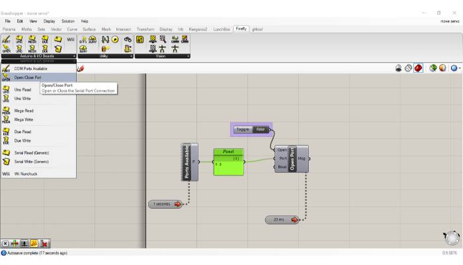Click the Ports Available component
463x265 pixels.
(x=190, y=162)
